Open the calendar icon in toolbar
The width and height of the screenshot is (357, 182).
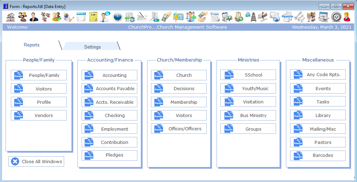click(x=81, y=17)
